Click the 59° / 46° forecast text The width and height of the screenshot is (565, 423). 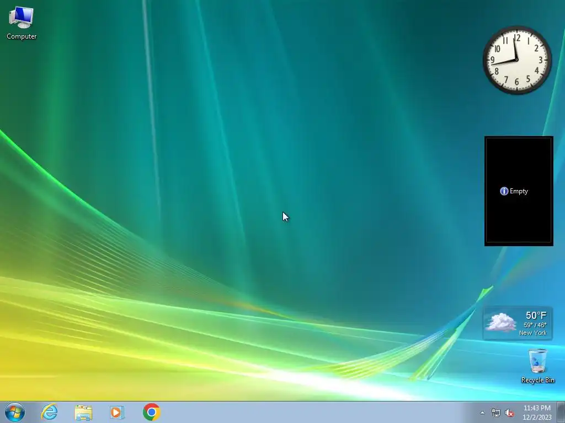pyautogui.click(x=535, y=325)
